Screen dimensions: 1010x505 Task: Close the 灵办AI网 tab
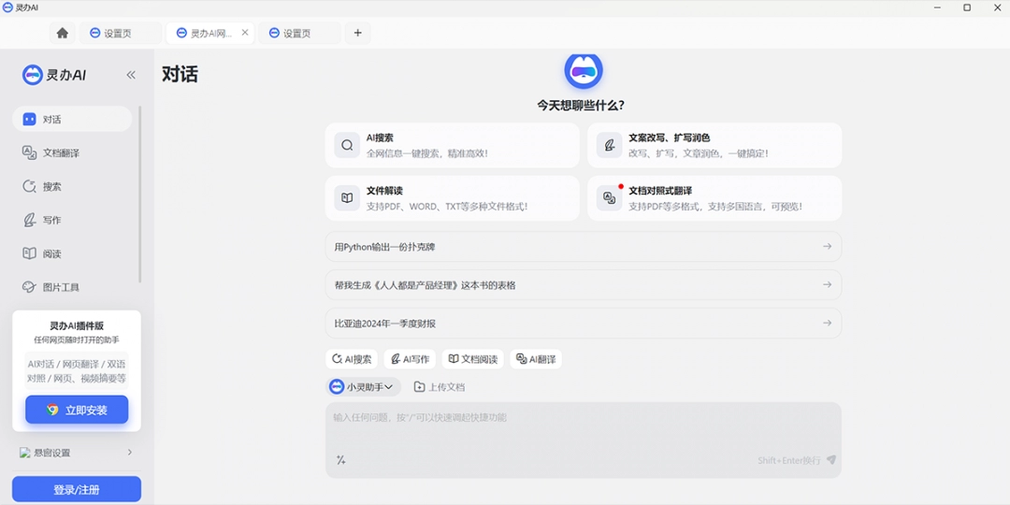pyautogui.click(x=245, y=33)
